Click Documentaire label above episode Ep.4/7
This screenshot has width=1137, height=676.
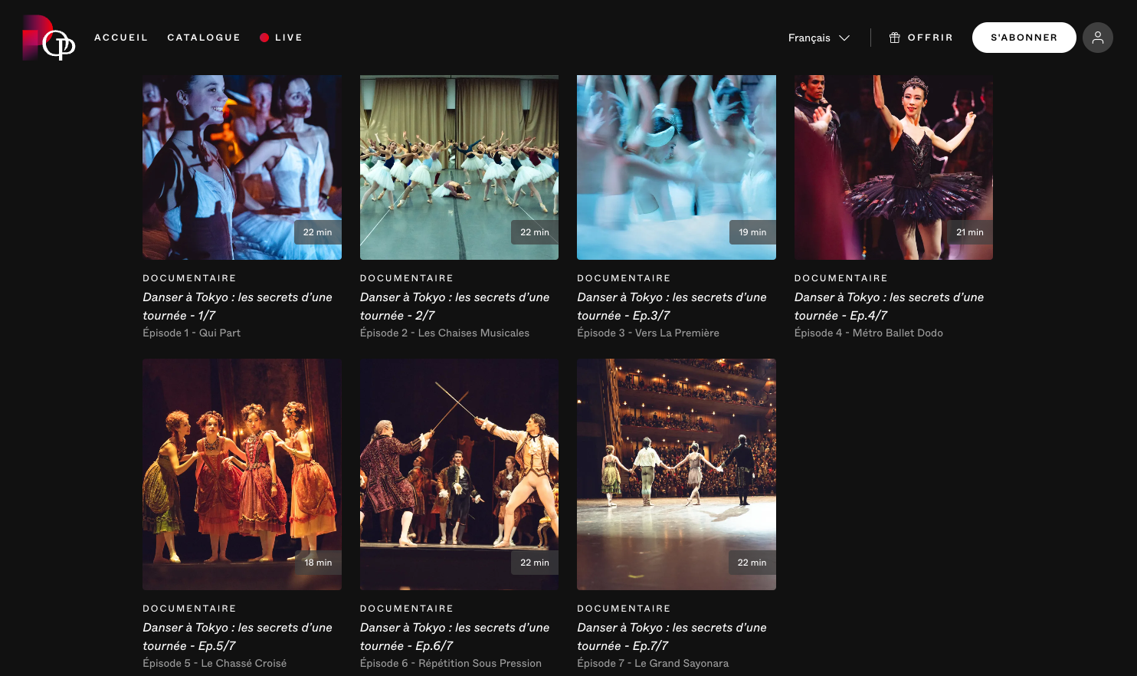tap(841, 278)
